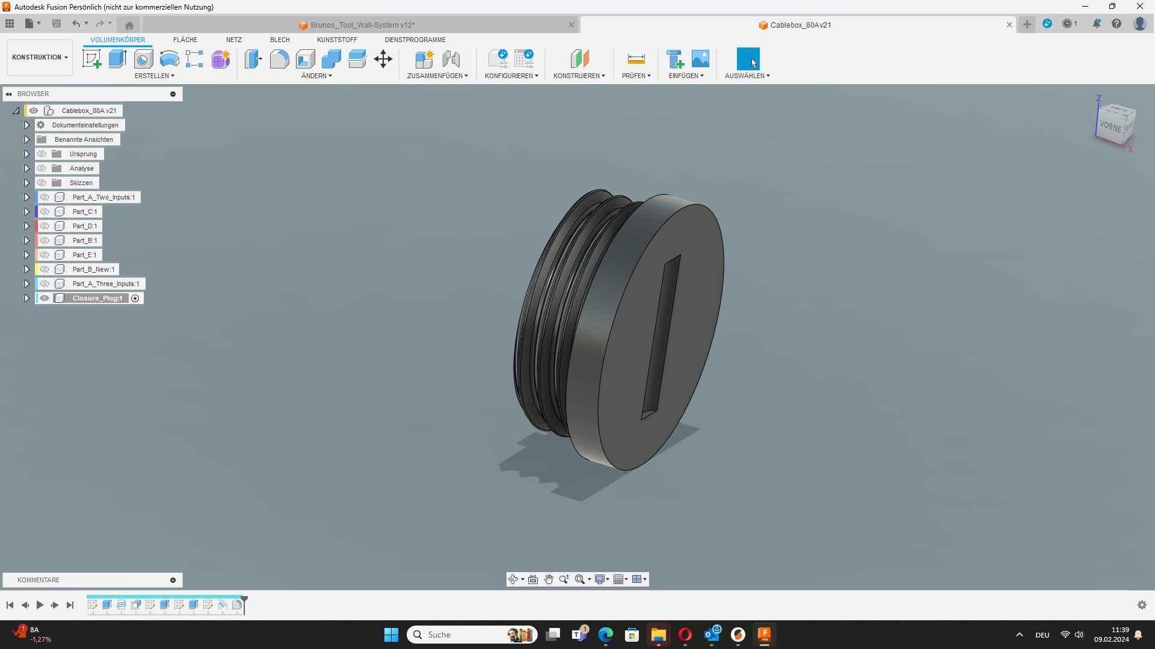The image size is (1155, 649).
Task: Open the ERSTELLEN dropdown menu
Action: 154,76
